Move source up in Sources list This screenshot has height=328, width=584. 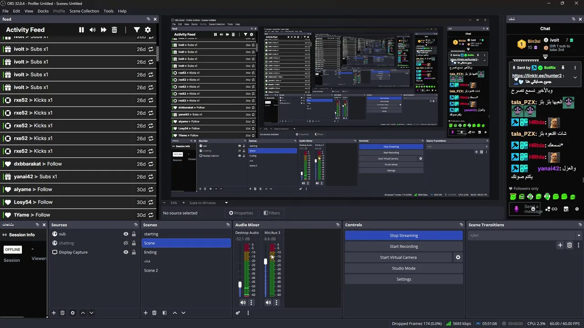83,313
